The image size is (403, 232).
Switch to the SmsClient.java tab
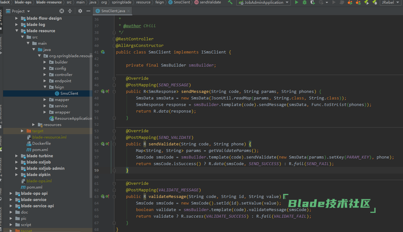click(x=113, y=11)
